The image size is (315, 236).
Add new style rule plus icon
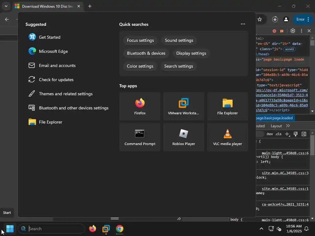(287, 134)
